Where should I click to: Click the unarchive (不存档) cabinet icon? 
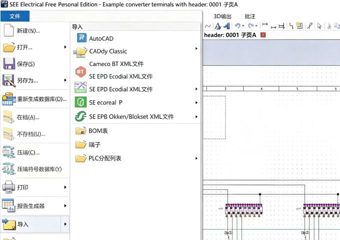point(9,134)
